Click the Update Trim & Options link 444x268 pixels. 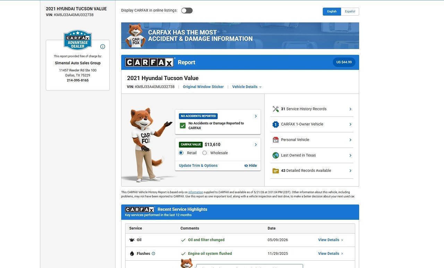click(198, 166)
